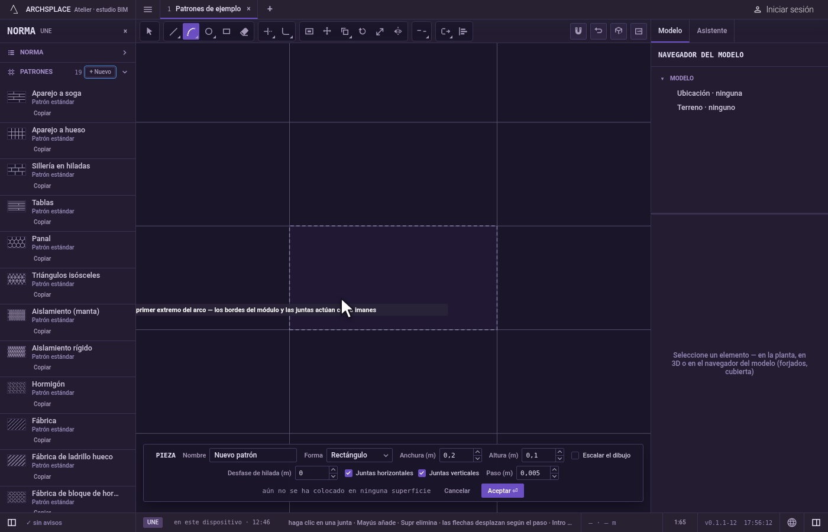The height and width of the screenshot is (532, 828).
Task: Switch to the eraser tool
Action: [x=244, y=31]
